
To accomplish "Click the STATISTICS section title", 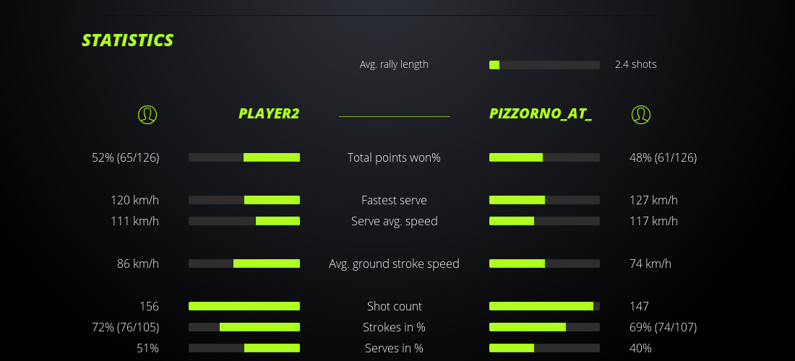I will point(128,40).
